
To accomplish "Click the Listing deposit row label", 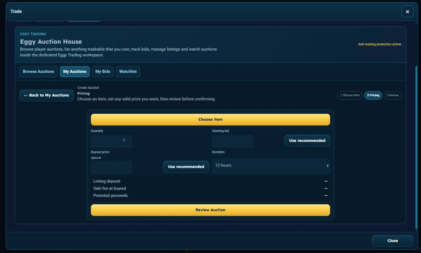I will tap(107, 181).
